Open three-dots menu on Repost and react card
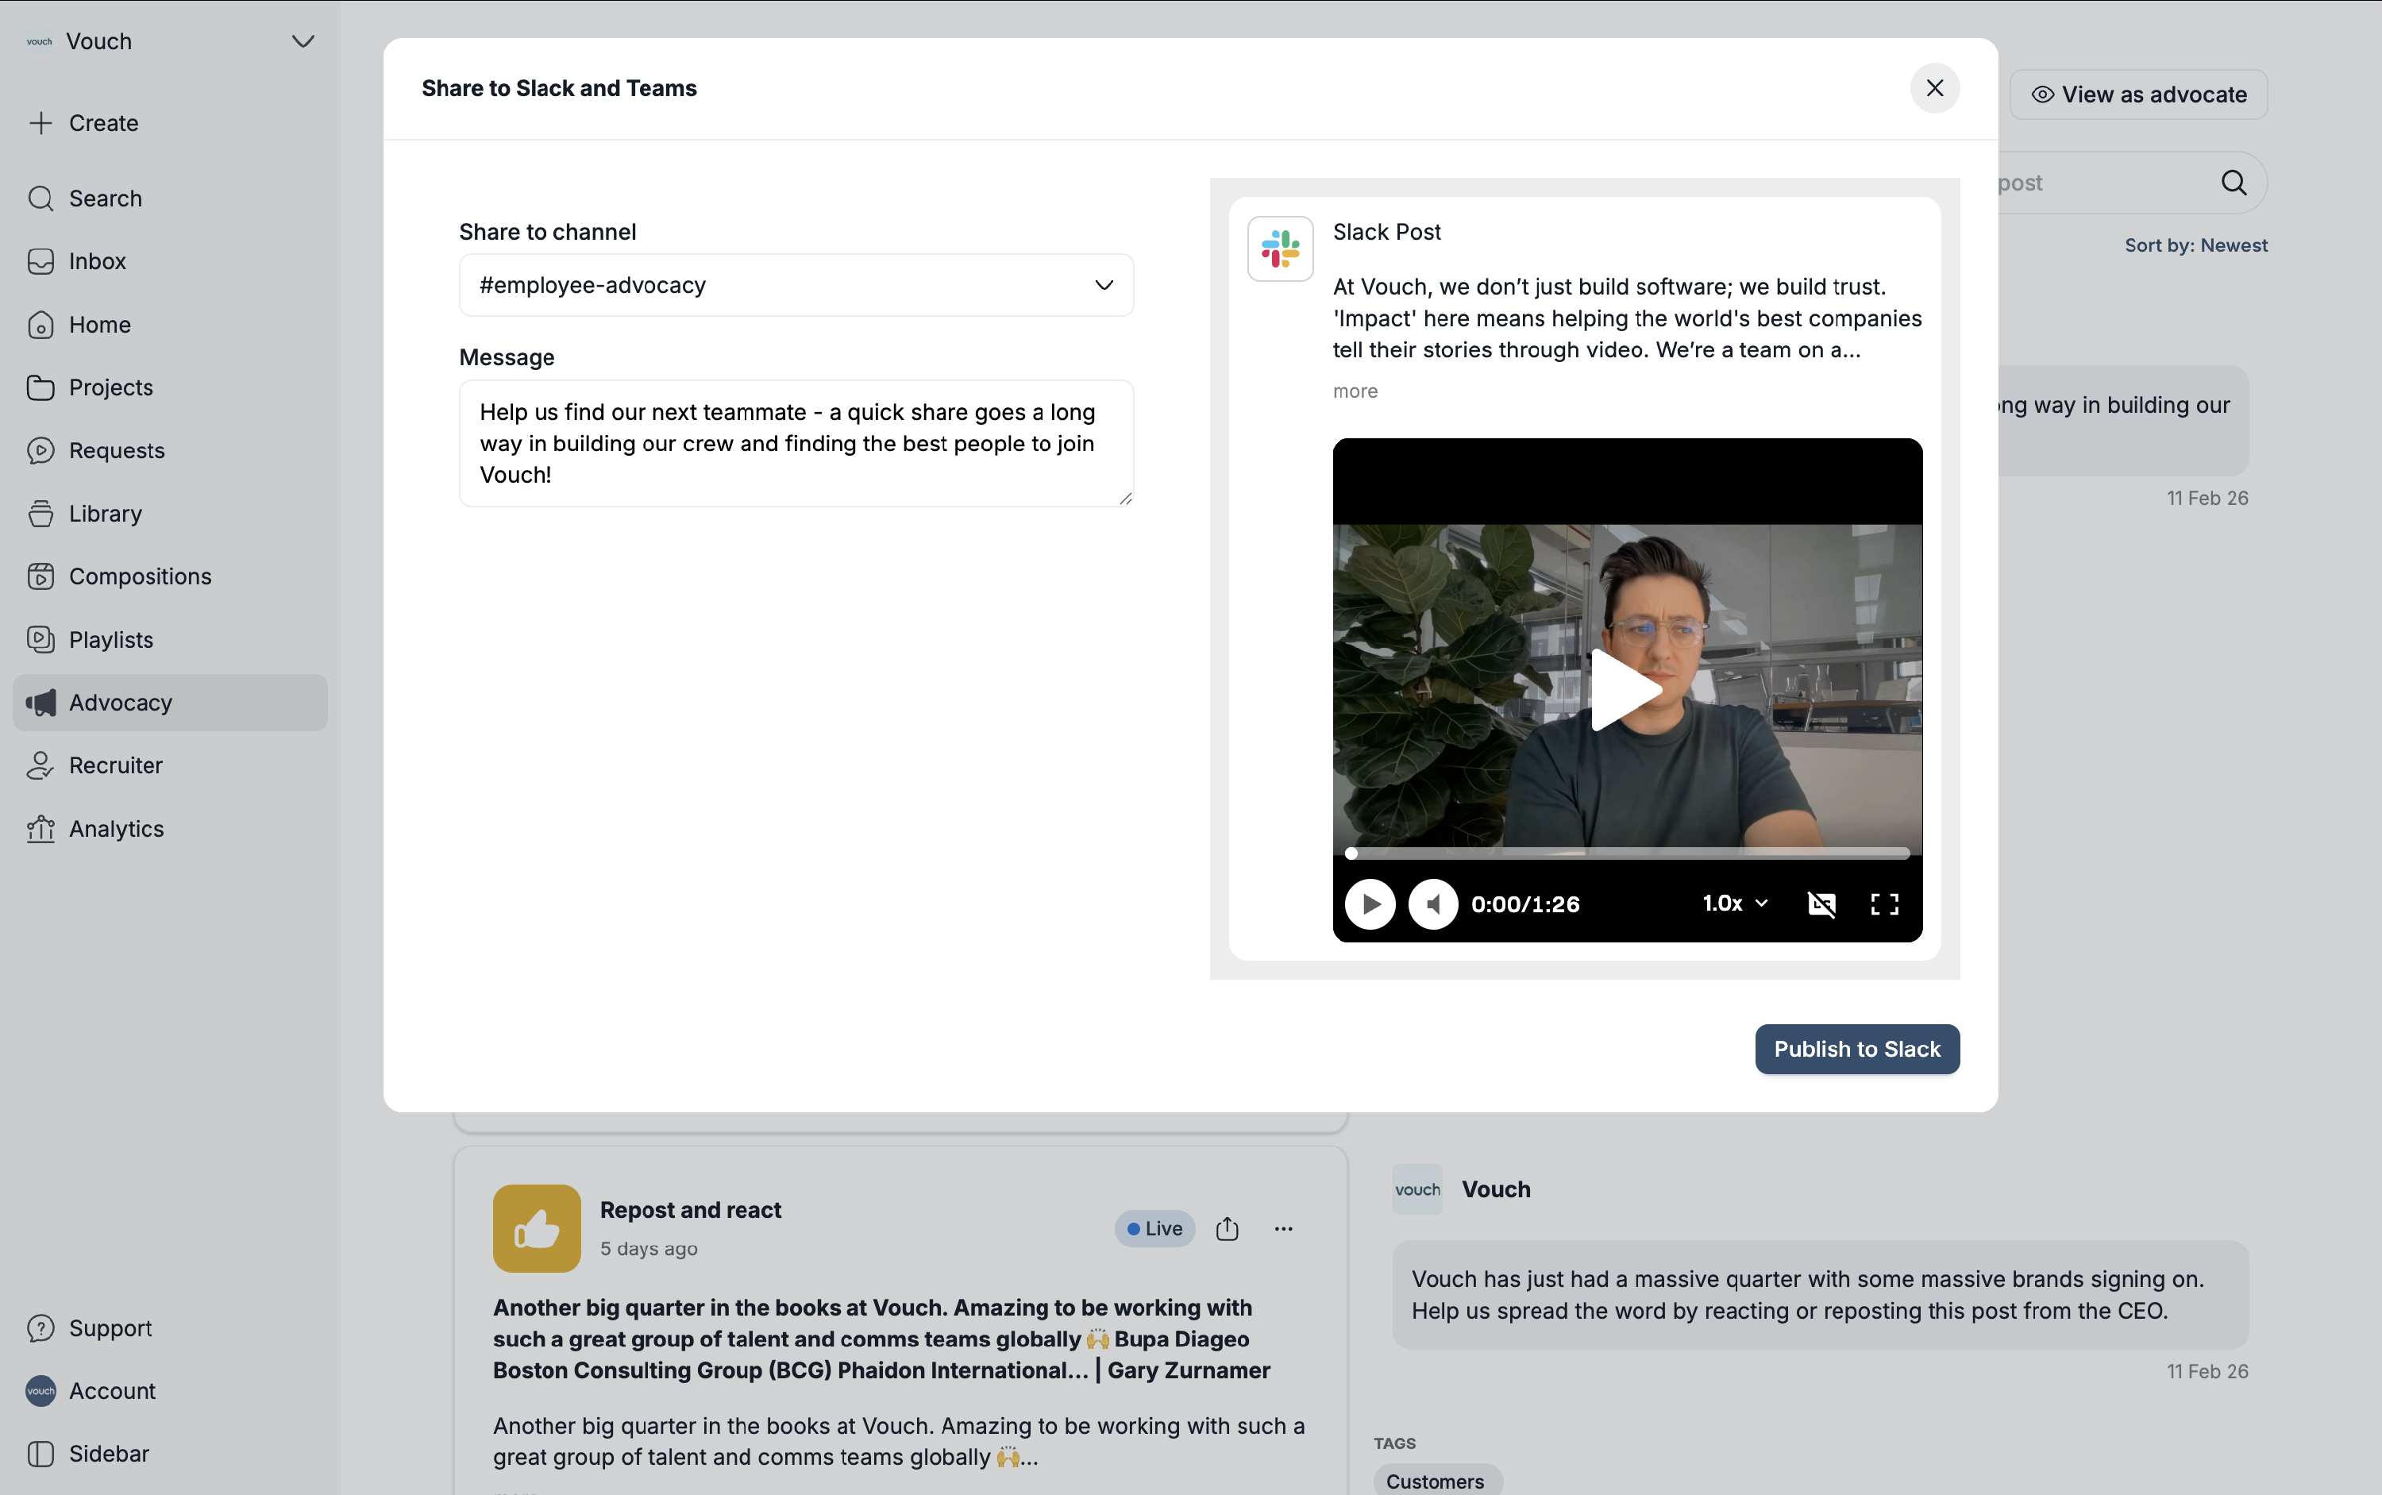The image size is (2382, 1495). tap(1283, 1228)
